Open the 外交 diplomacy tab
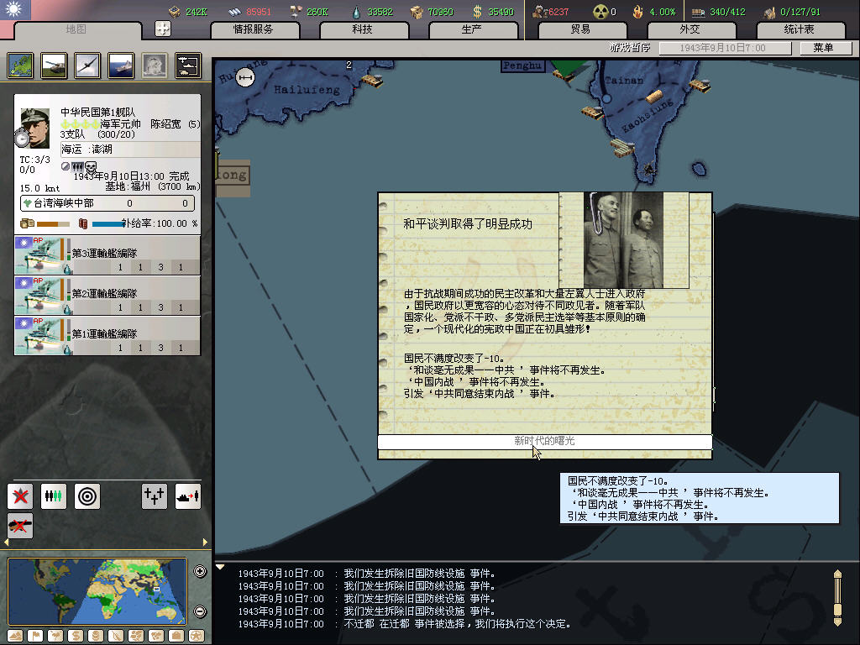This screenshot has width=860, height=645. 690,29
